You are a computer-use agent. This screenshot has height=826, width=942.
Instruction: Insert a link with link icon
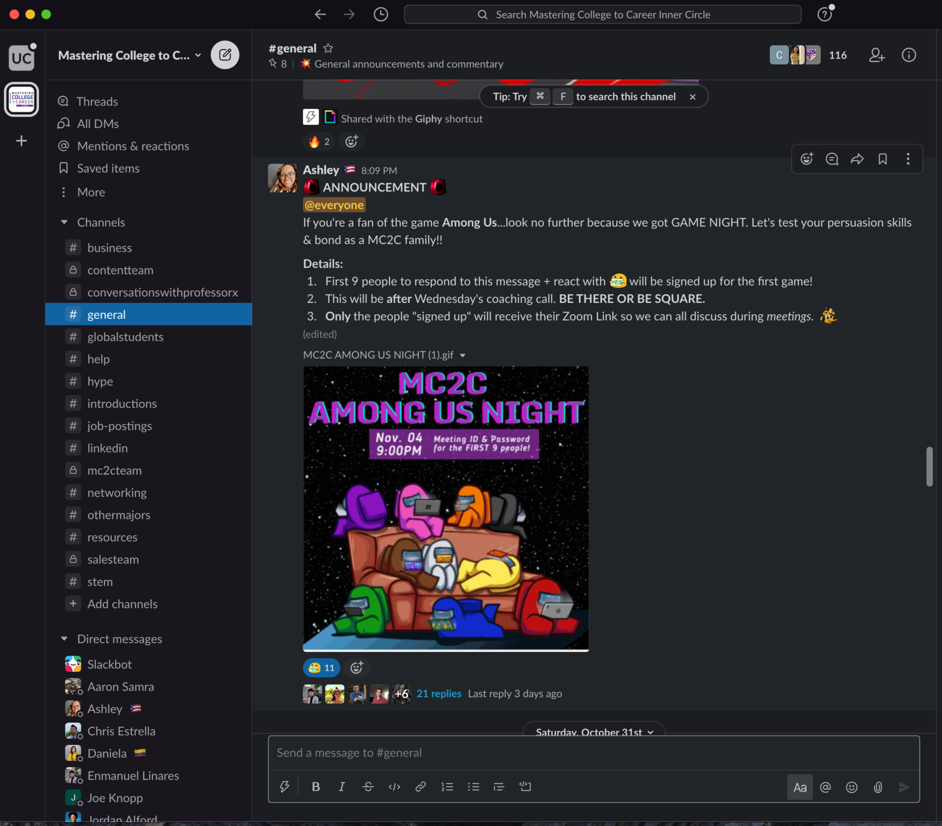[421, 787]
